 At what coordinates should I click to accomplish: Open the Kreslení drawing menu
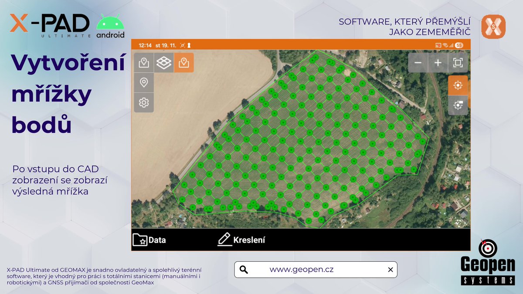[x=241, y=240]
